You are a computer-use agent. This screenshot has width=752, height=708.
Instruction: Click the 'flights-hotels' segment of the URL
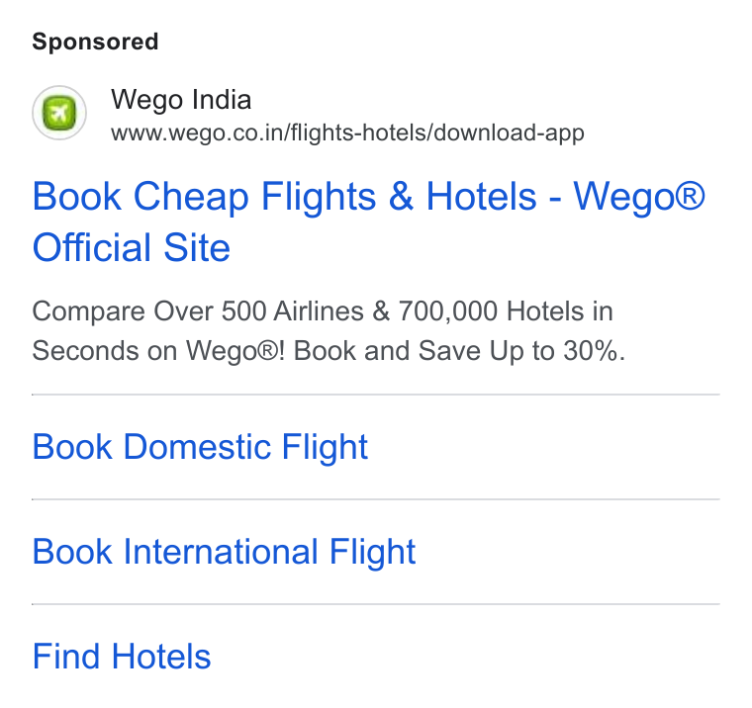point(358,133)
